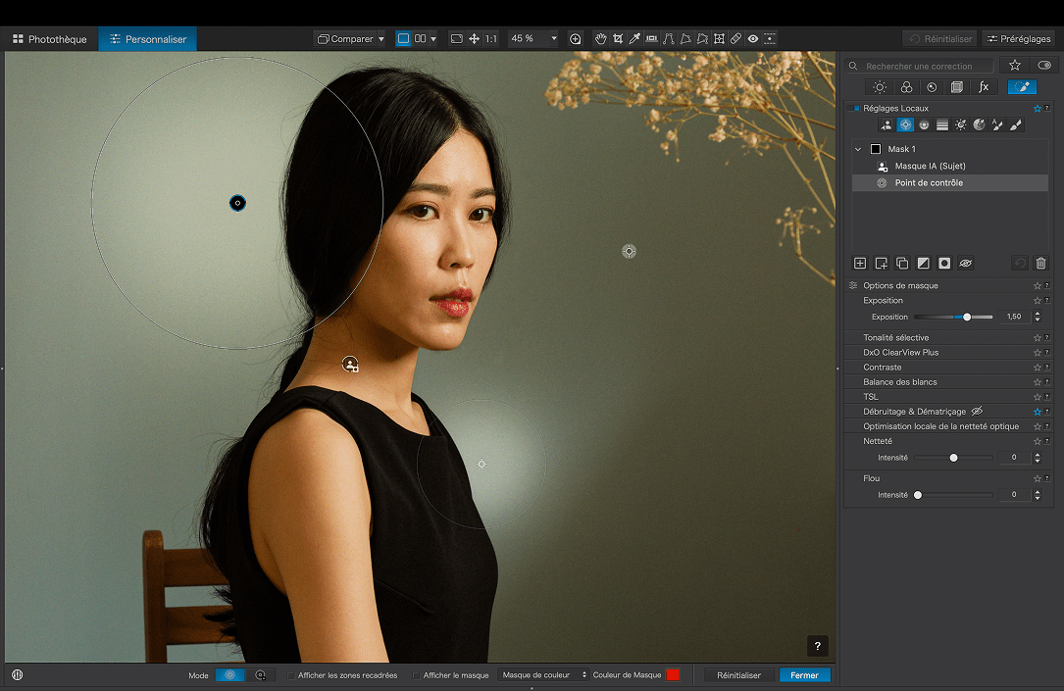This screenshot has height=691, width=1064.
Task: Switch to the Photothèque tab
Action: pos(50,39)
